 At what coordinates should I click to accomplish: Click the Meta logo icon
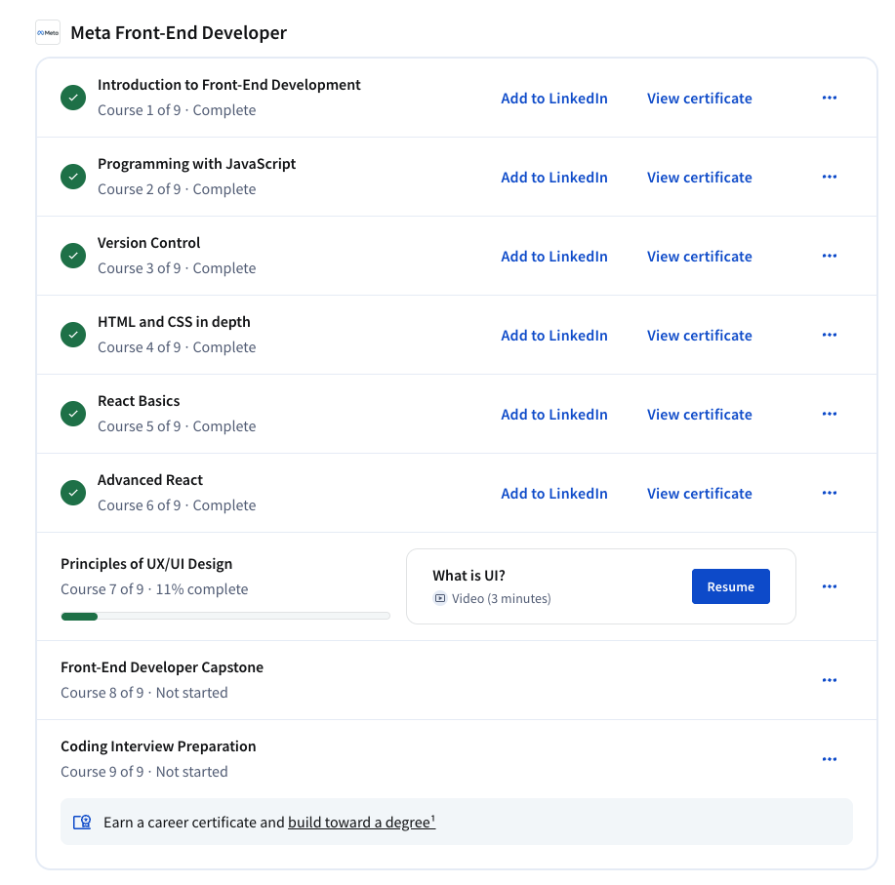[x=47, y=32]
